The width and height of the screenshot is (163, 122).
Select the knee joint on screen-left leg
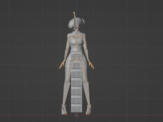pos(68,80)
